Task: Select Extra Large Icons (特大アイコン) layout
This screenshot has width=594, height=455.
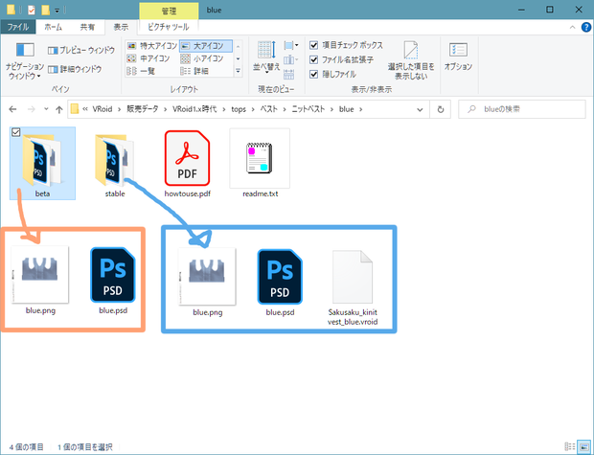Action: (x=152, y=46)
